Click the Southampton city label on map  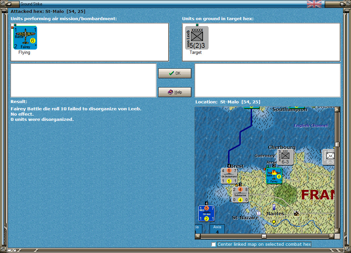click(290, 109)
